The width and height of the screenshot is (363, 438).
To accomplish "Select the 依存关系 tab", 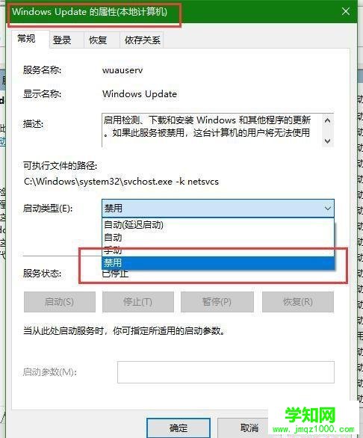I will pos(142,40).
